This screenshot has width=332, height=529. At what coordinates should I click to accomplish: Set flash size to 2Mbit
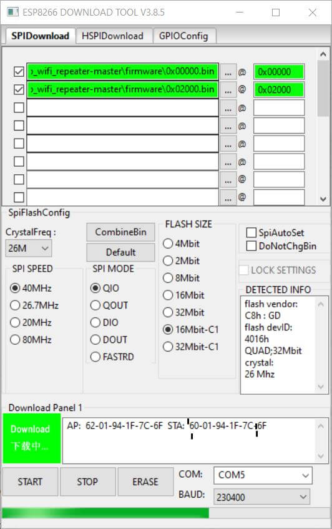coord(182,261)
